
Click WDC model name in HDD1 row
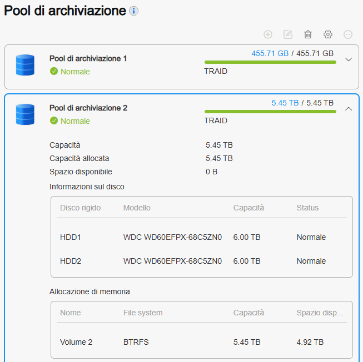(172, 237)
